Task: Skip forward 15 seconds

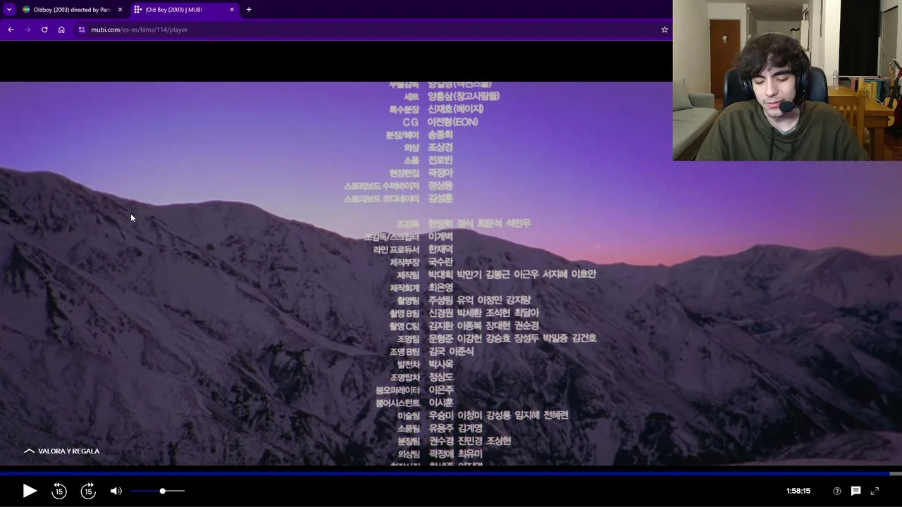Action: click(x=88, y=491)
